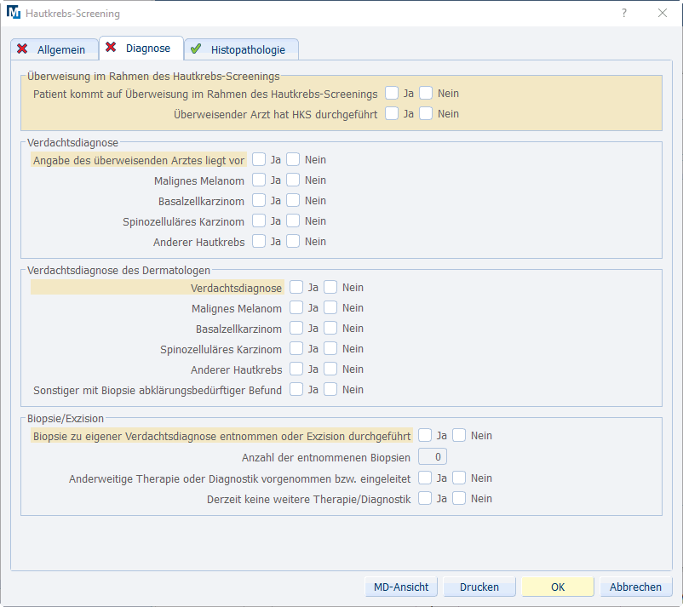Image resolution: width=683 pixels, height=607 pixels.
Task: Check Nein for Derzeit keine weitere Therapie/Diagnostik
Action: coord(459,499)
